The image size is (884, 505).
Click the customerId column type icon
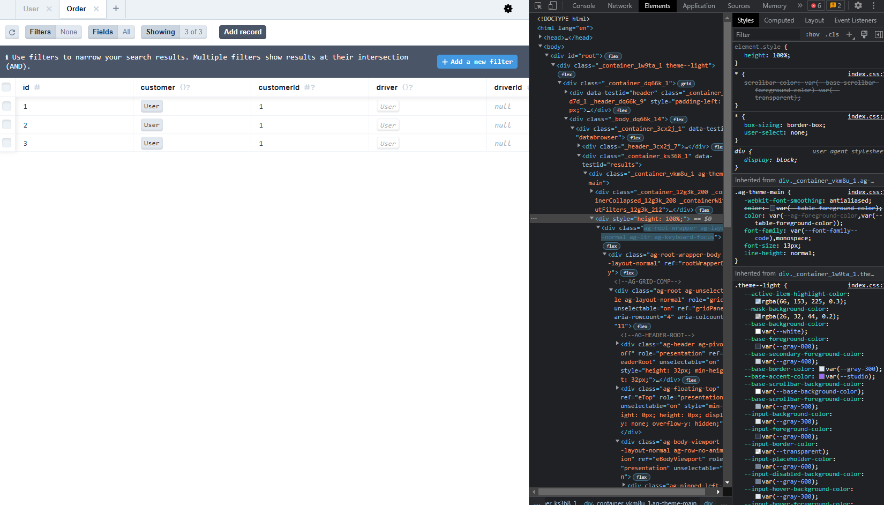(x=310, y=87)
